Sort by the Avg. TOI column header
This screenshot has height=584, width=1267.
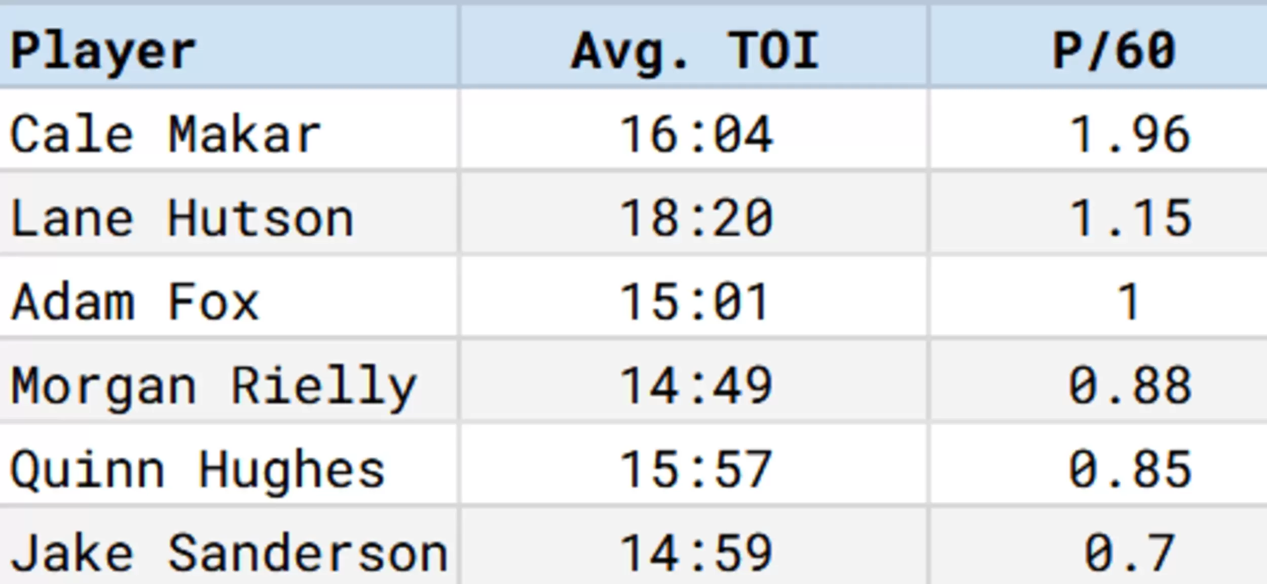click(694, 47)
